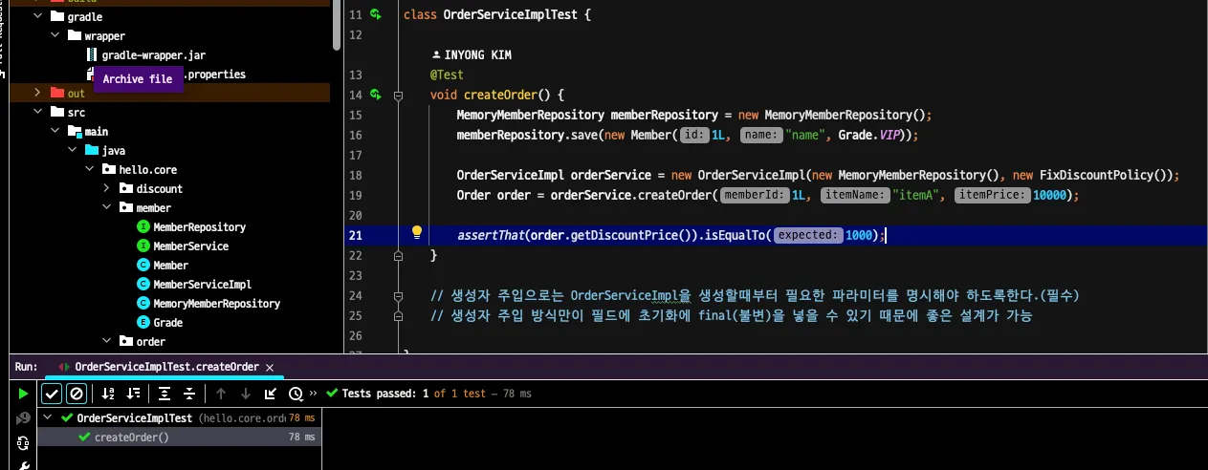Fold createOrder method at line 14
The height and width of the screenshot is (470, 1208).
tap(398, 95)
